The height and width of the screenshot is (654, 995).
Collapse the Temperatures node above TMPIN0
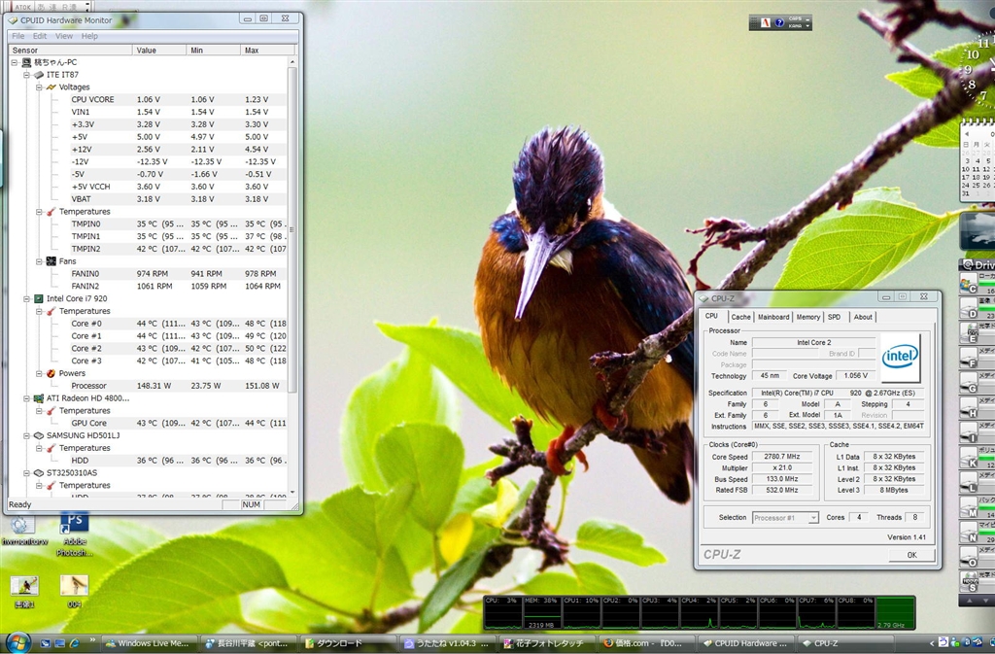pos(39,211)
